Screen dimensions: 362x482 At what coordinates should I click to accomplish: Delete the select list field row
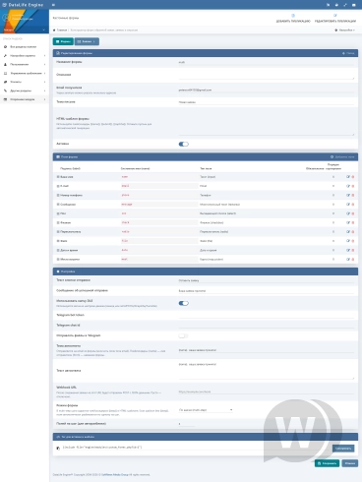(x=353, y=213)
